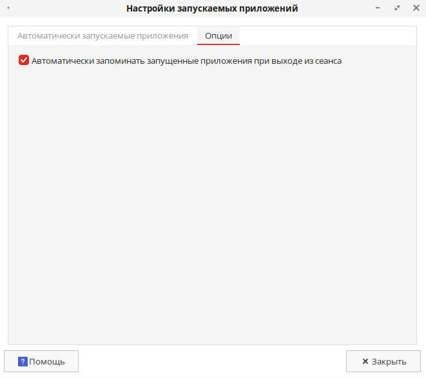Image resolution: width=426 pixels, height=378 pixels.
Task: Click blank title bar area left of title
Action: click(x=64, y=8)
